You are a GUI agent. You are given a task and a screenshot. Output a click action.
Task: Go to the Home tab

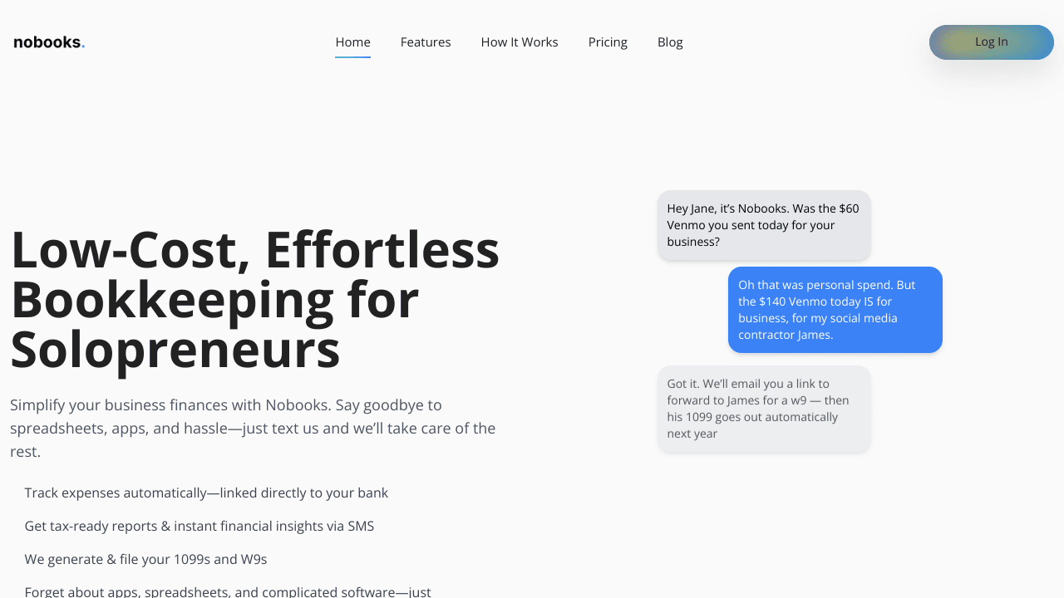pyautogui.click(x=352, y=42)
